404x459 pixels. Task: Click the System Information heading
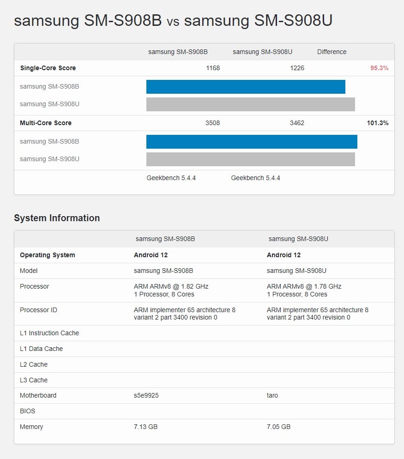coord(57,218)
